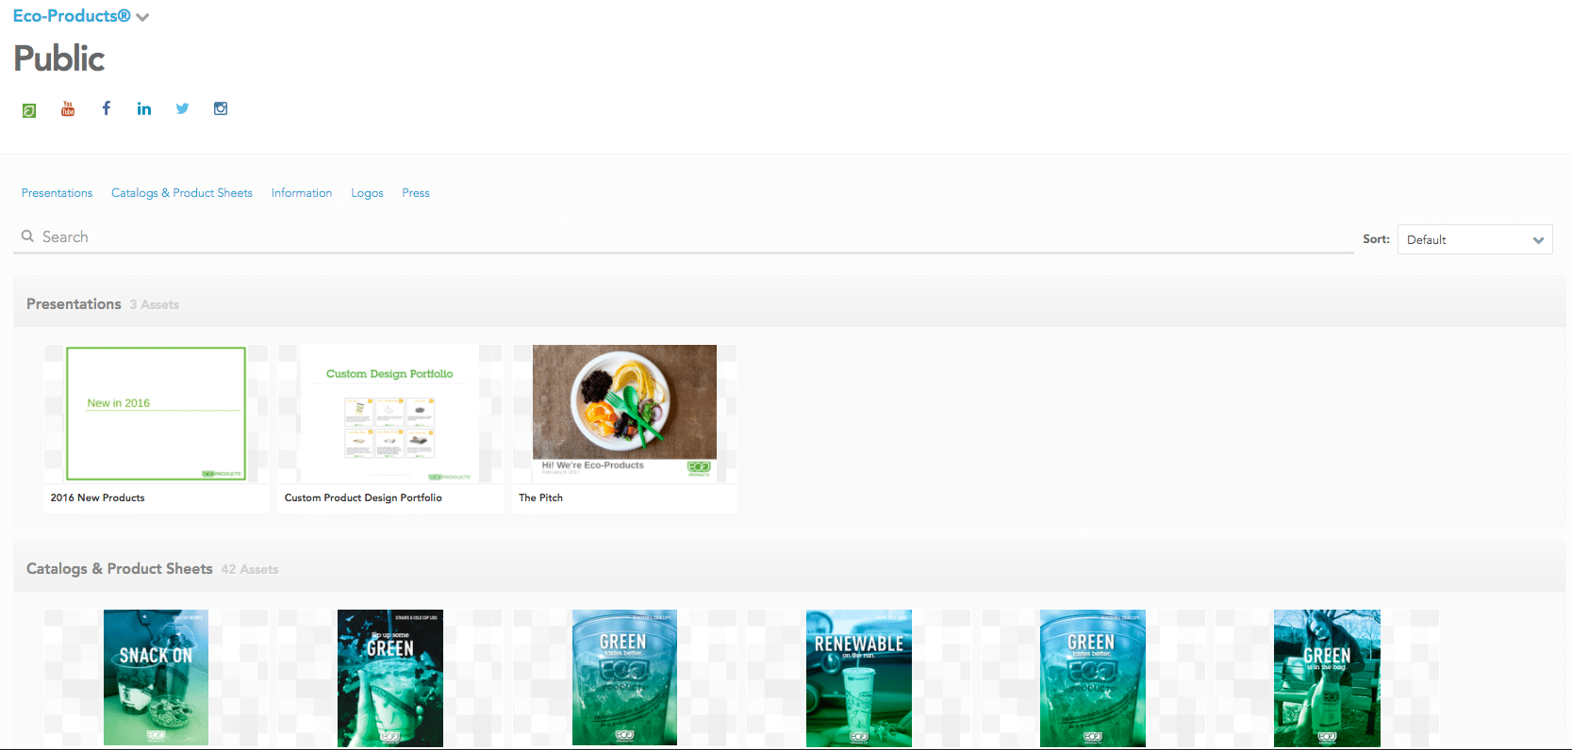Image resolution: width=1572 pixels, height=750 pixels.
Task: Click 'Custom Product Design Portfolio' title
Action: [363, 497]
